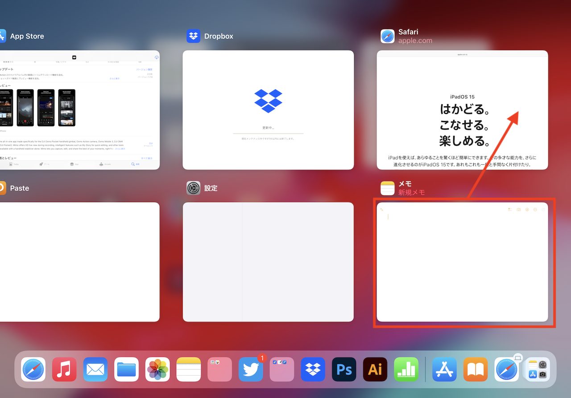
Task: Open the Mail app in the dock
Action: (x=95, y=370)
